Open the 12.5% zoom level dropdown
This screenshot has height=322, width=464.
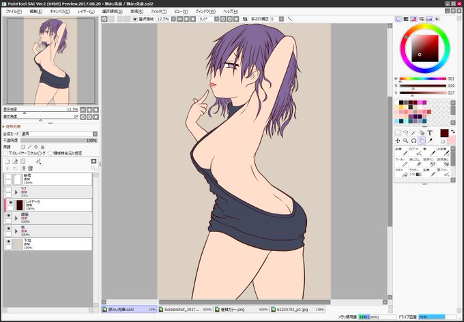[x=173, y=19]
